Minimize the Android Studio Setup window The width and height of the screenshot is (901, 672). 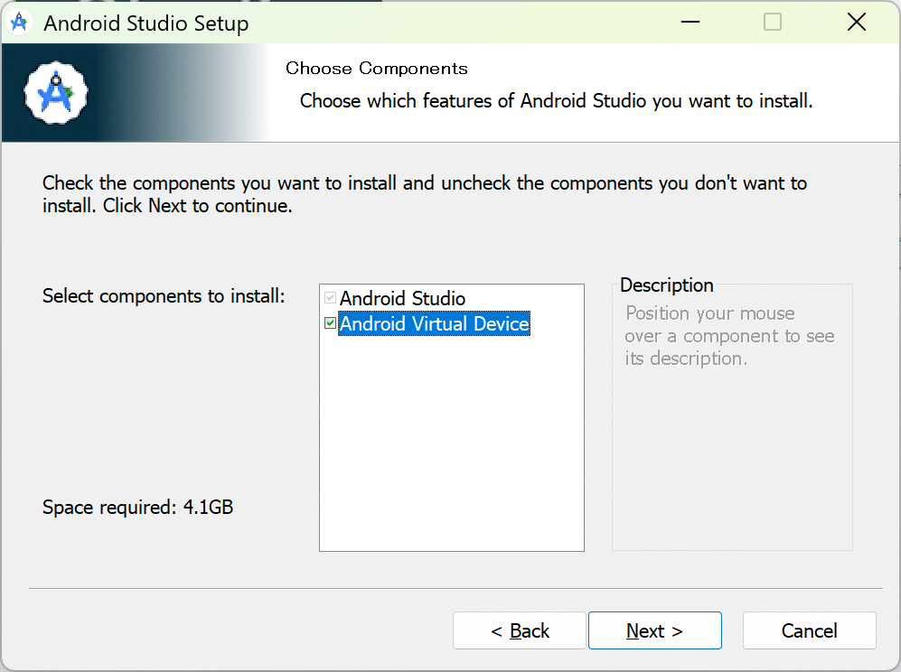tap(689, 23)
